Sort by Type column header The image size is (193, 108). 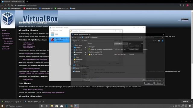(130, 44)
